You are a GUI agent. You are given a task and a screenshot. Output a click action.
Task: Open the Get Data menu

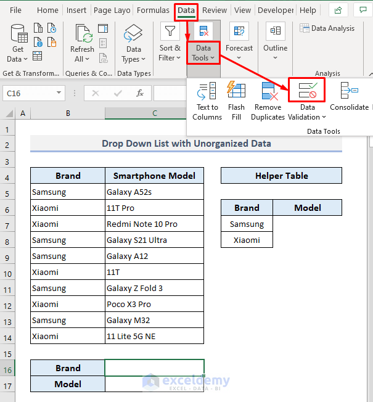point(18,43)
